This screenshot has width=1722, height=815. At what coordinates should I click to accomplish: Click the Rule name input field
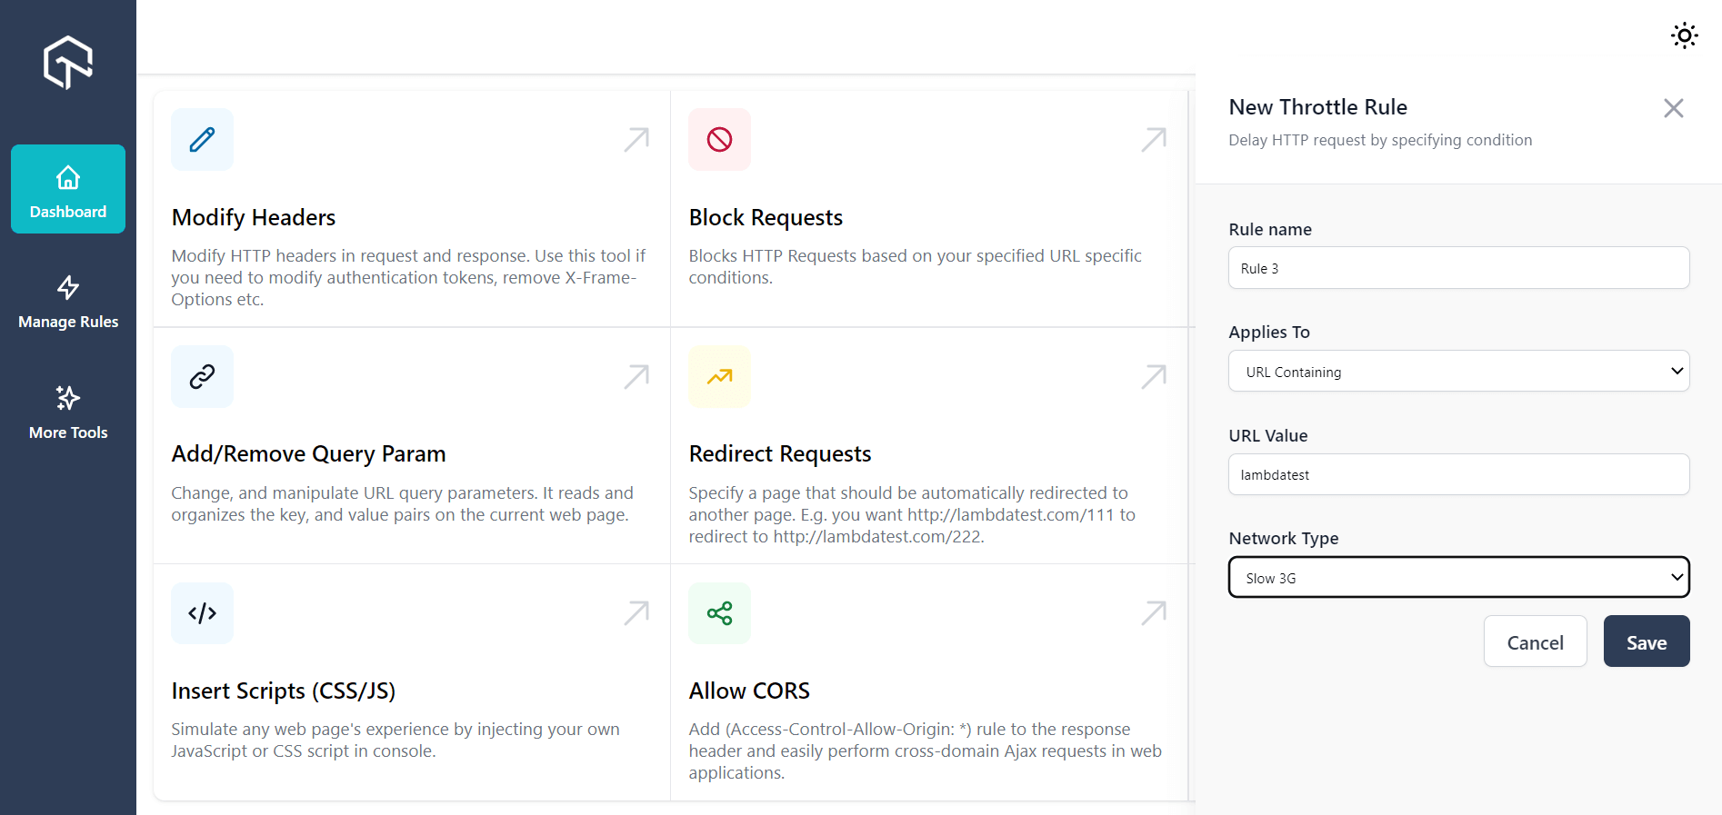pos(1458,268)
